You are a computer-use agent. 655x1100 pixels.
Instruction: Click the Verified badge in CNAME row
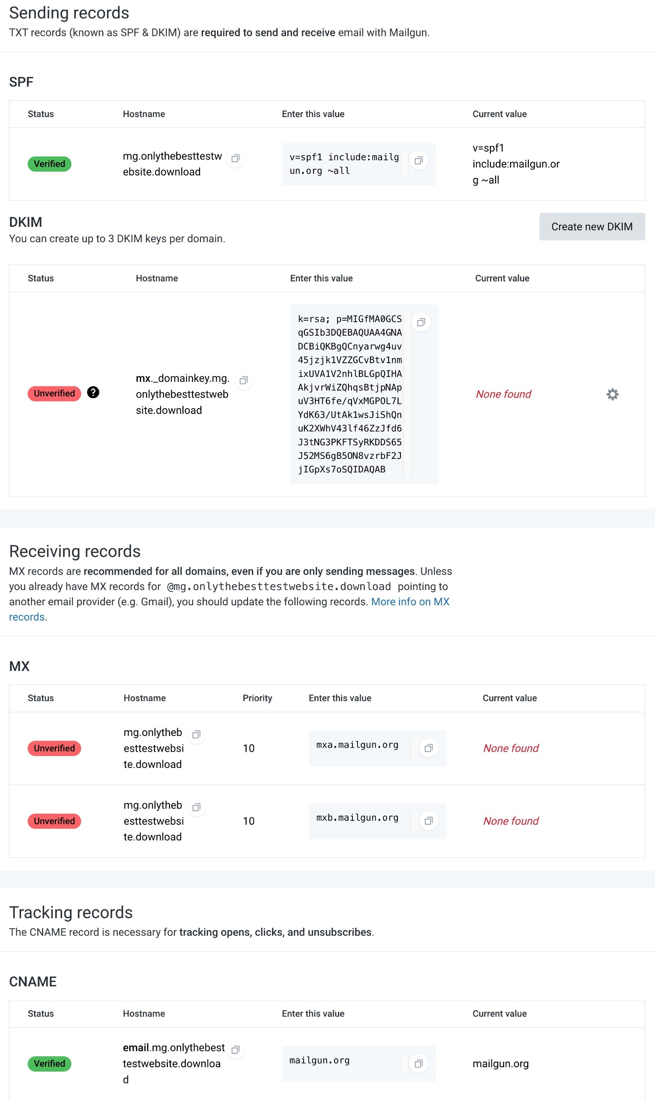coord(49,1063)
